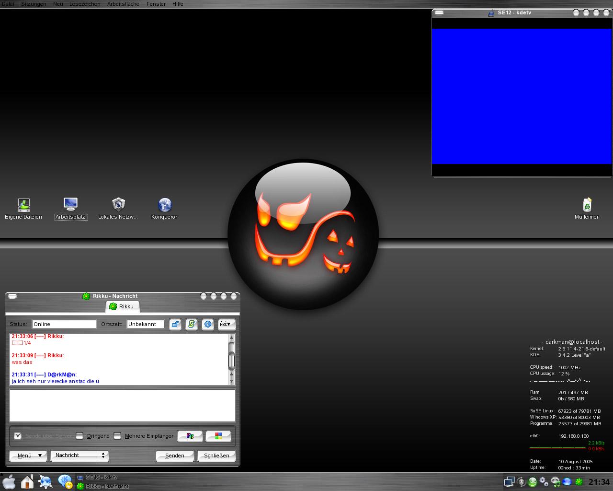Click the Fe font color button

coord(190,436)
